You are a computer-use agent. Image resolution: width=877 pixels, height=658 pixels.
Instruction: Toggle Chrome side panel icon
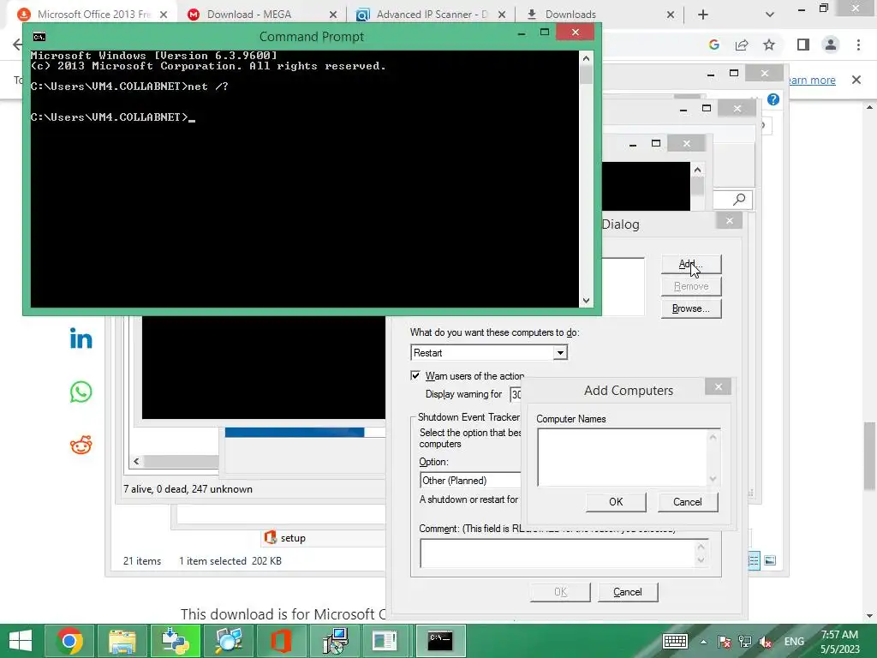click(803, 45)
